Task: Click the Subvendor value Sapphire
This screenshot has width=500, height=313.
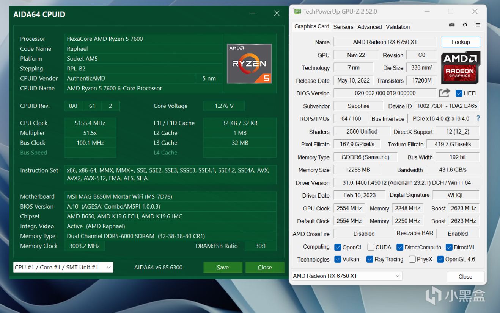Action: (x=358, y=106)
